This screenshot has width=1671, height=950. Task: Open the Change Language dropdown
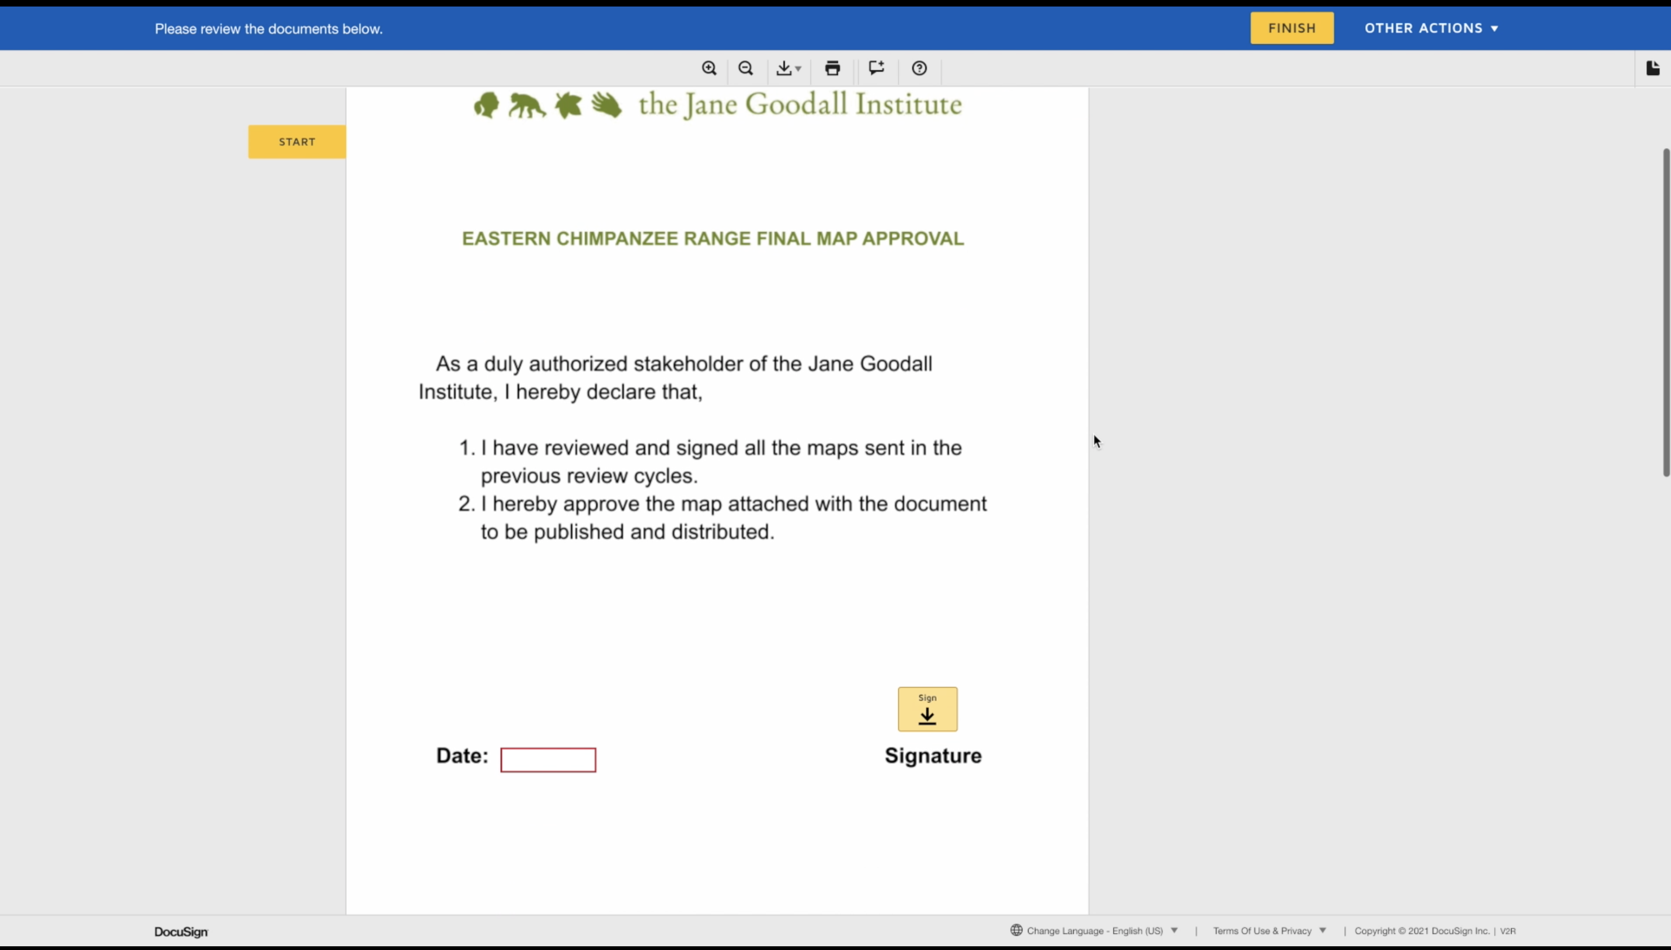tap(1103, 931)
